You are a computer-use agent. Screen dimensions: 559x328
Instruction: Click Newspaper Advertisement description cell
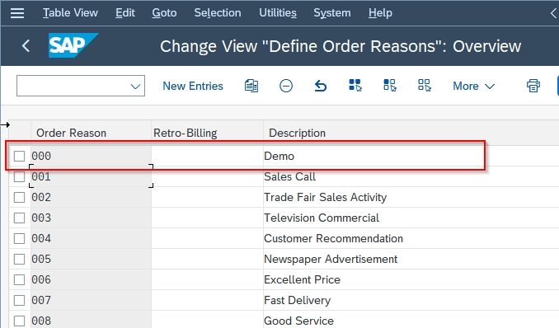pyautogui.click(x=411, y=259)
